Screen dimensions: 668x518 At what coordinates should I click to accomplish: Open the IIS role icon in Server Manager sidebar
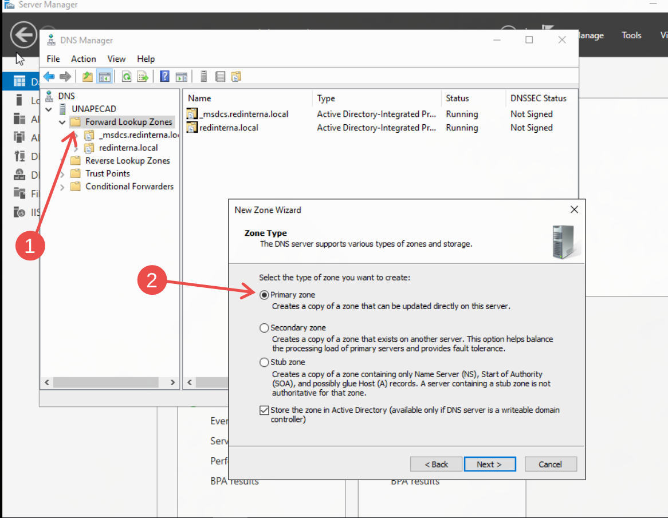19,212
